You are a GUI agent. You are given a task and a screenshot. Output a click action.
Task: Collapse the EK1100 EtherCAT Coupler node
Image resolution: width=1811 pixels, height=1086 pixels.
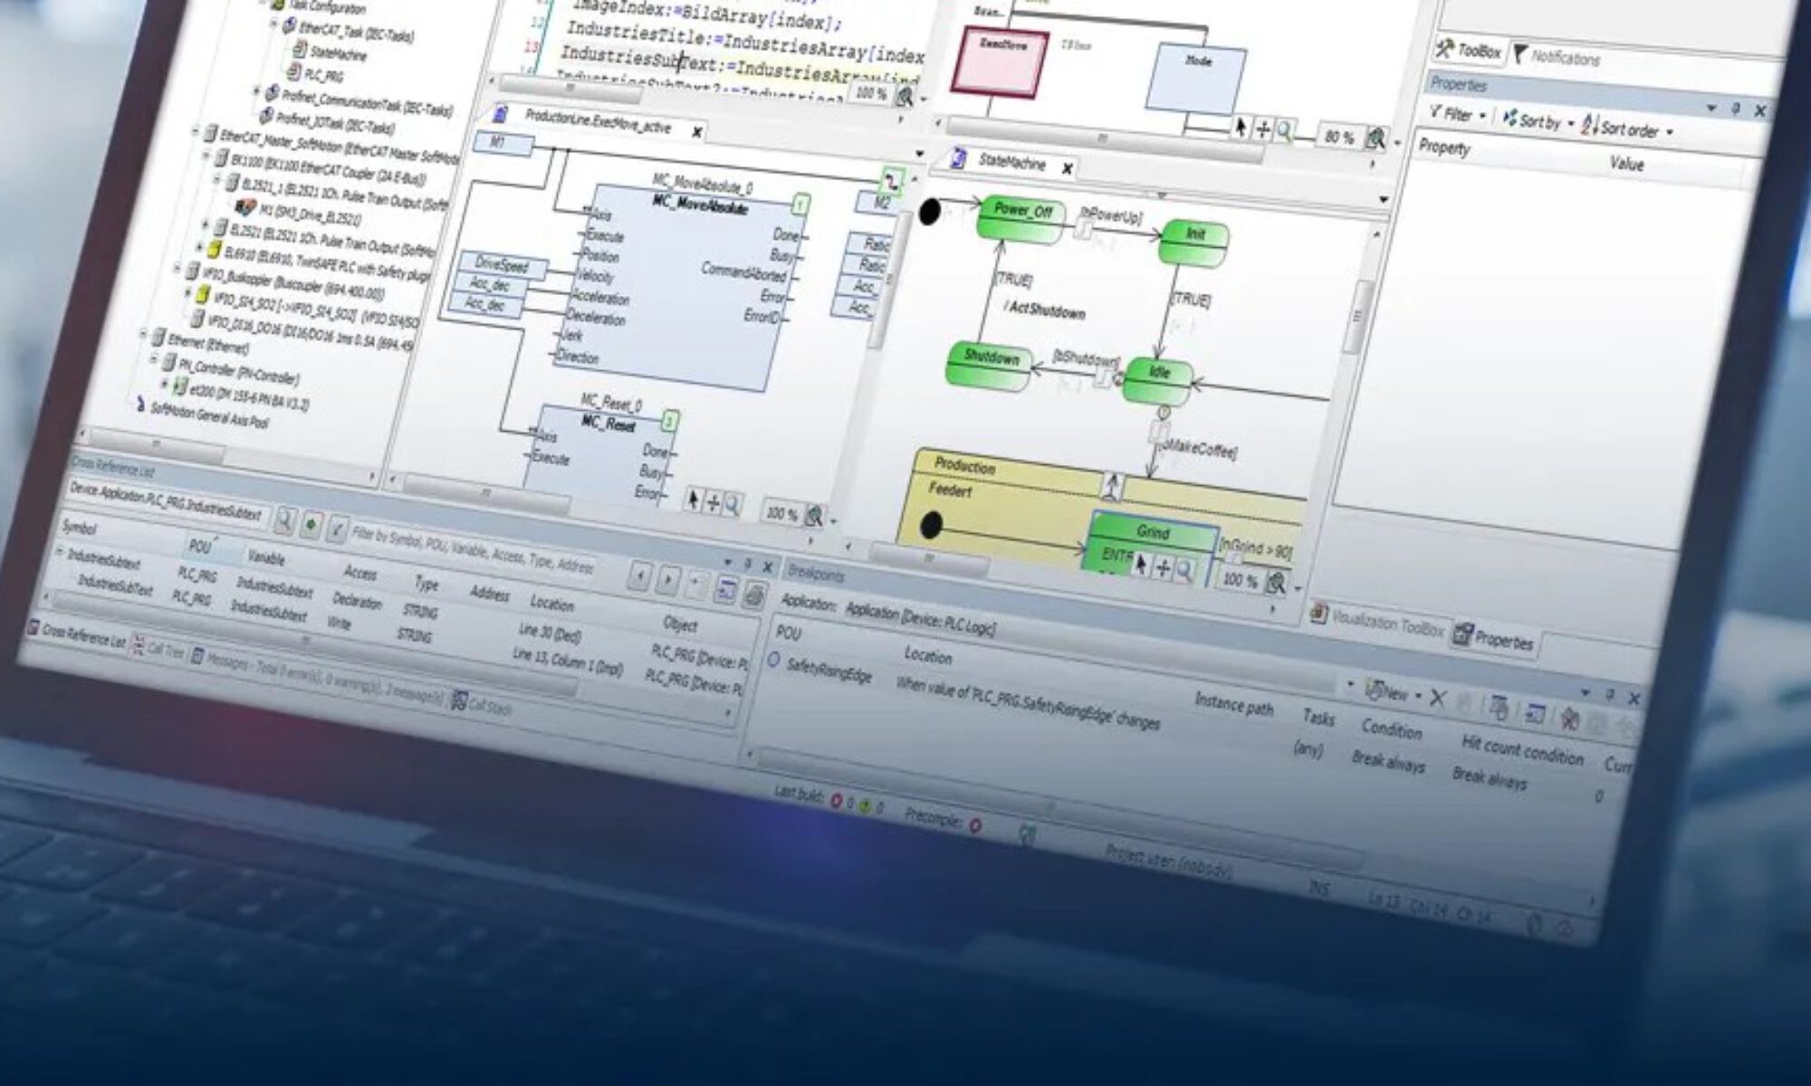tap(207, 155)
